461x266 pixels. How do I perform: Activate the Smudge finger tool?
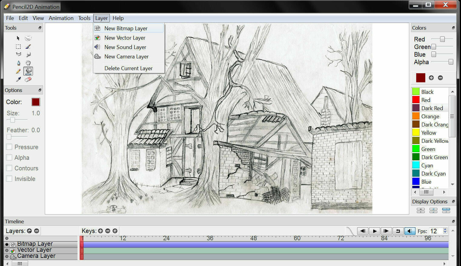pos(28,54)
